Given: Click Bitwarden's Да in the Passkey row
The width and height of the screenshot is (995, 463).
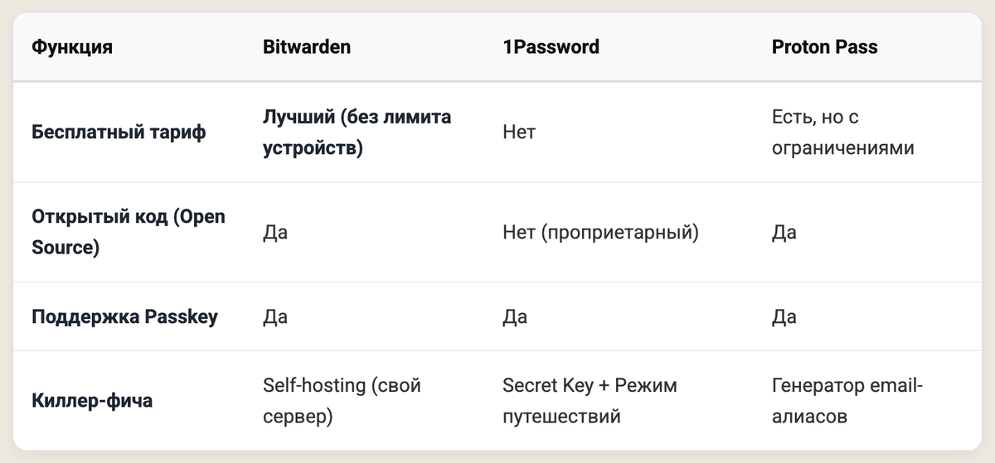Looking at the screenshot, I should (275, 317).
